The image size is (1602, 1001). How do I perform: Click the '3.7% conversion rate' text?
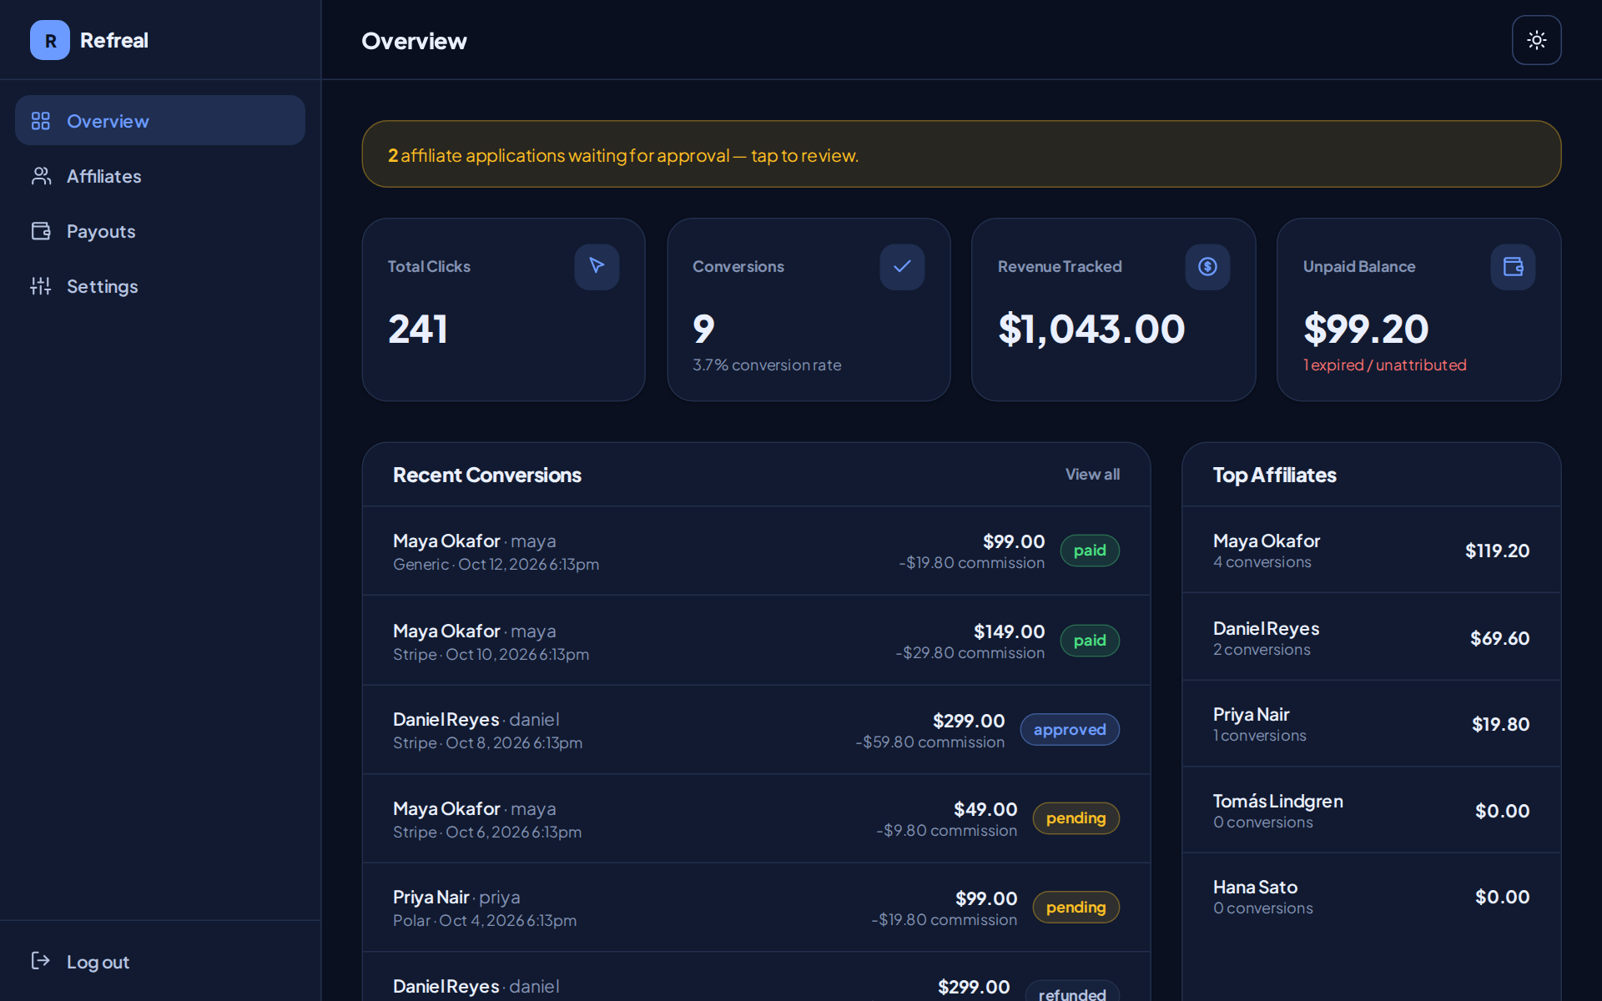pyautogui.click(x=767, y=365)
